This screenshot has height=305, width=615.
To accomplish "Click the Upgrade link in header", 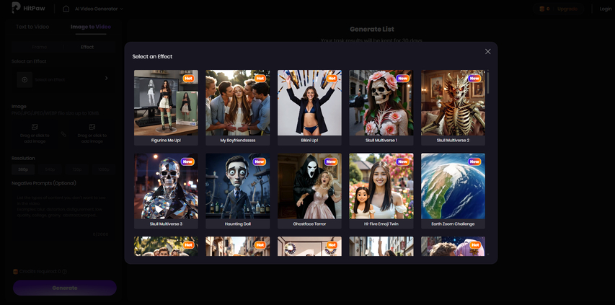I will tap(567, 9).
